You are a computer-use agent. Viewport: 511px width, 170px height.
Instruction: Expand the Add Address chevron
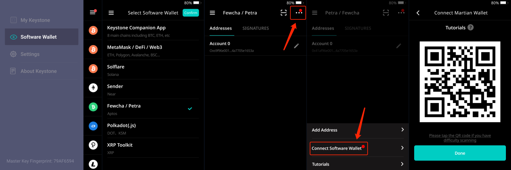click(402, 130)
